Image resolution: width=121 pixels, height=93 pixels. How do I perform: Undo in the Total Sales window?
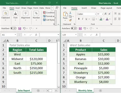pos(24,28)
